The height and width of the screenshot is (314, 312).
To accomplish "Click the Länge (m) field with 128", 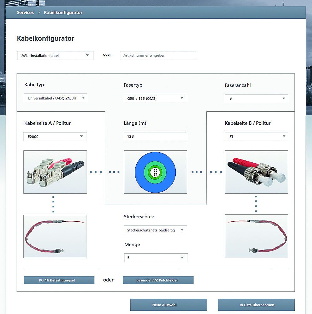I will click(155, 136).
